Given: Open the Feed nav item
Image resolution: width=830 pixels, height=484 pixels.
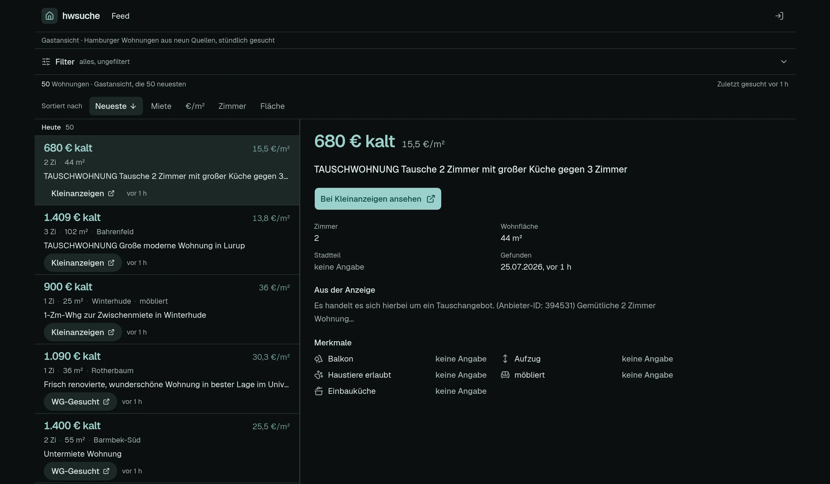Looking at the screenshot, I should tap(120, 16).
